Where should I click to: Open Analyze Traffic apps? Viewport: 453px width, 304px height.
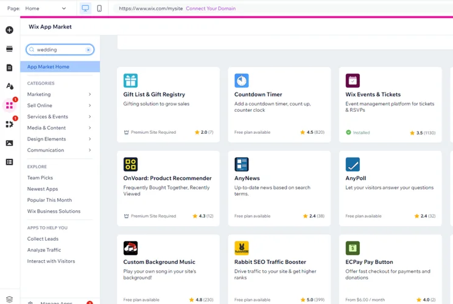click(x=44, y=250)
